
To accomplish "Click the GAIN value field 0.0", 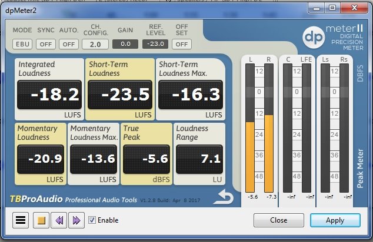I will click(x=125, y=43).
